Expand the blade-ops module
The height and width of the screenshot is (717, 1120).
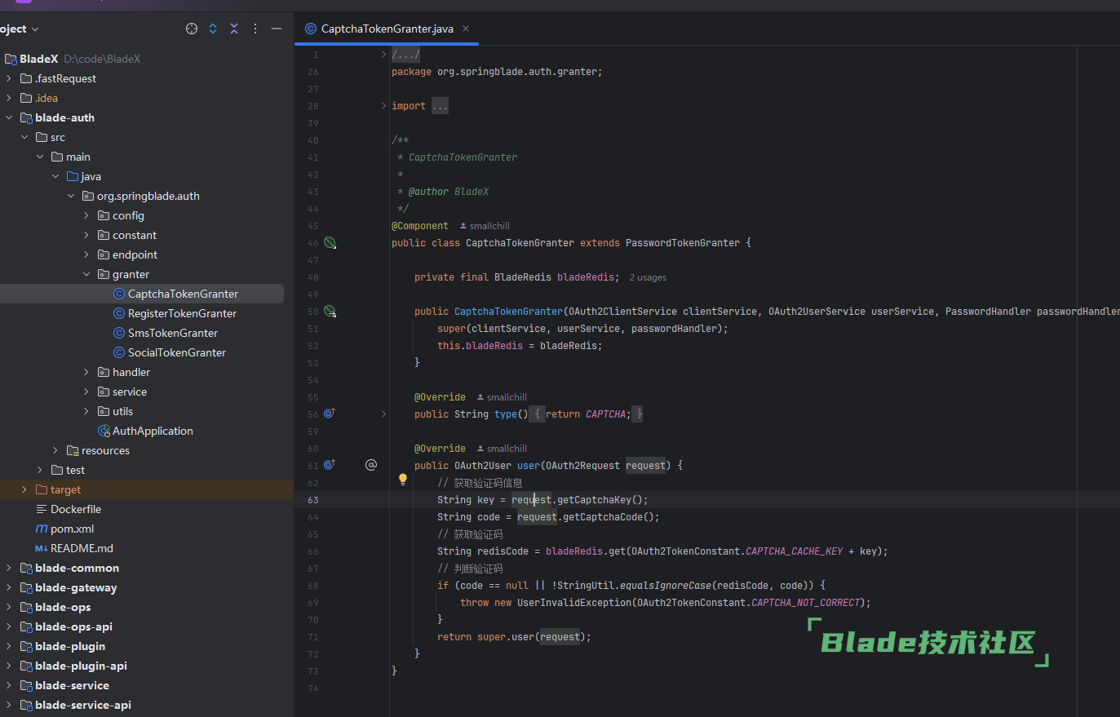click(x=9, y=607)
